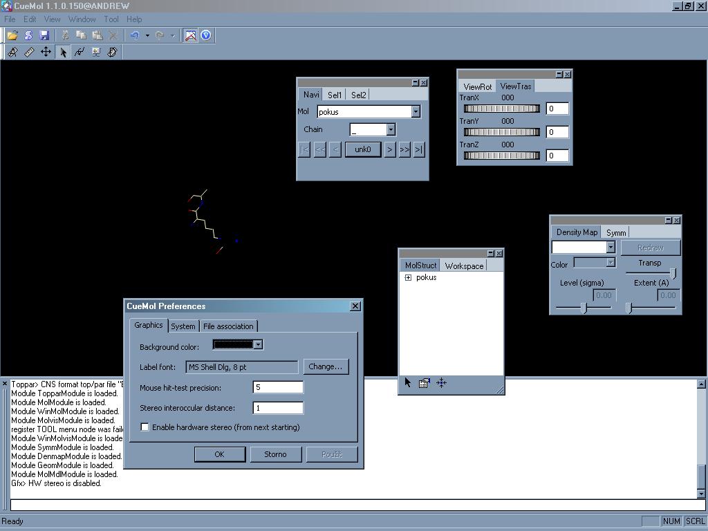Open the File association tab
708x531 pixels.
pos(228,326)
